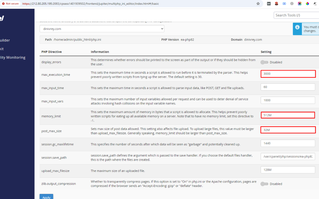319x199 pixels.
Task: Toggle the display_errors switch
Action: [264, 62]
